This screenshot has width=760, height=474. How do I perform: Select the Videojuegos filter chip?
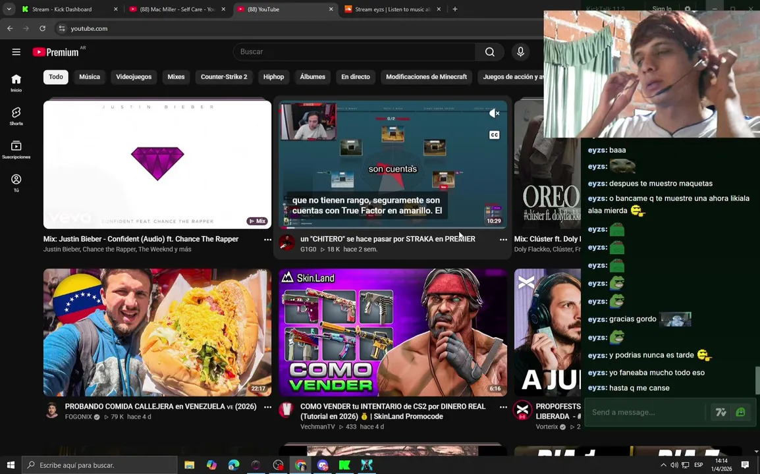[134, 77]
